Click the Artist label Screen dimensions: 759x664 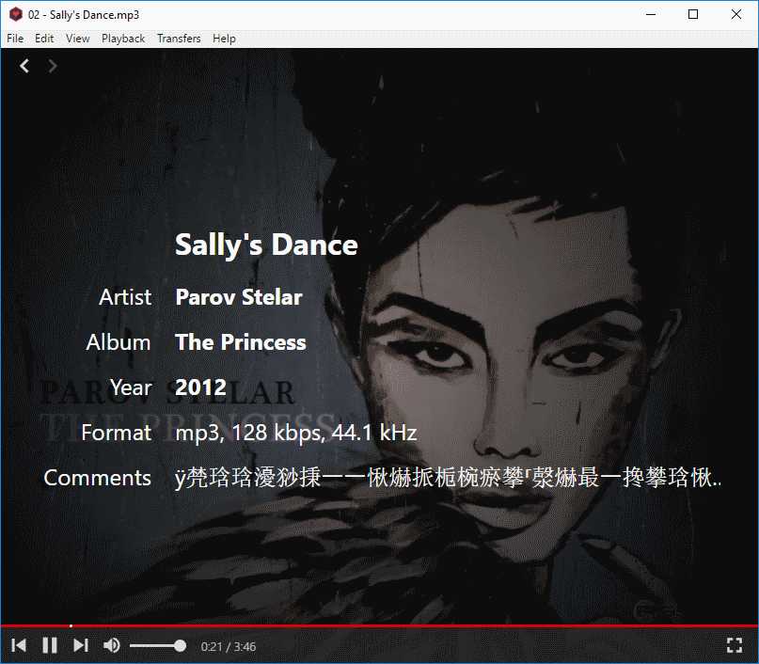click(125, 296)
